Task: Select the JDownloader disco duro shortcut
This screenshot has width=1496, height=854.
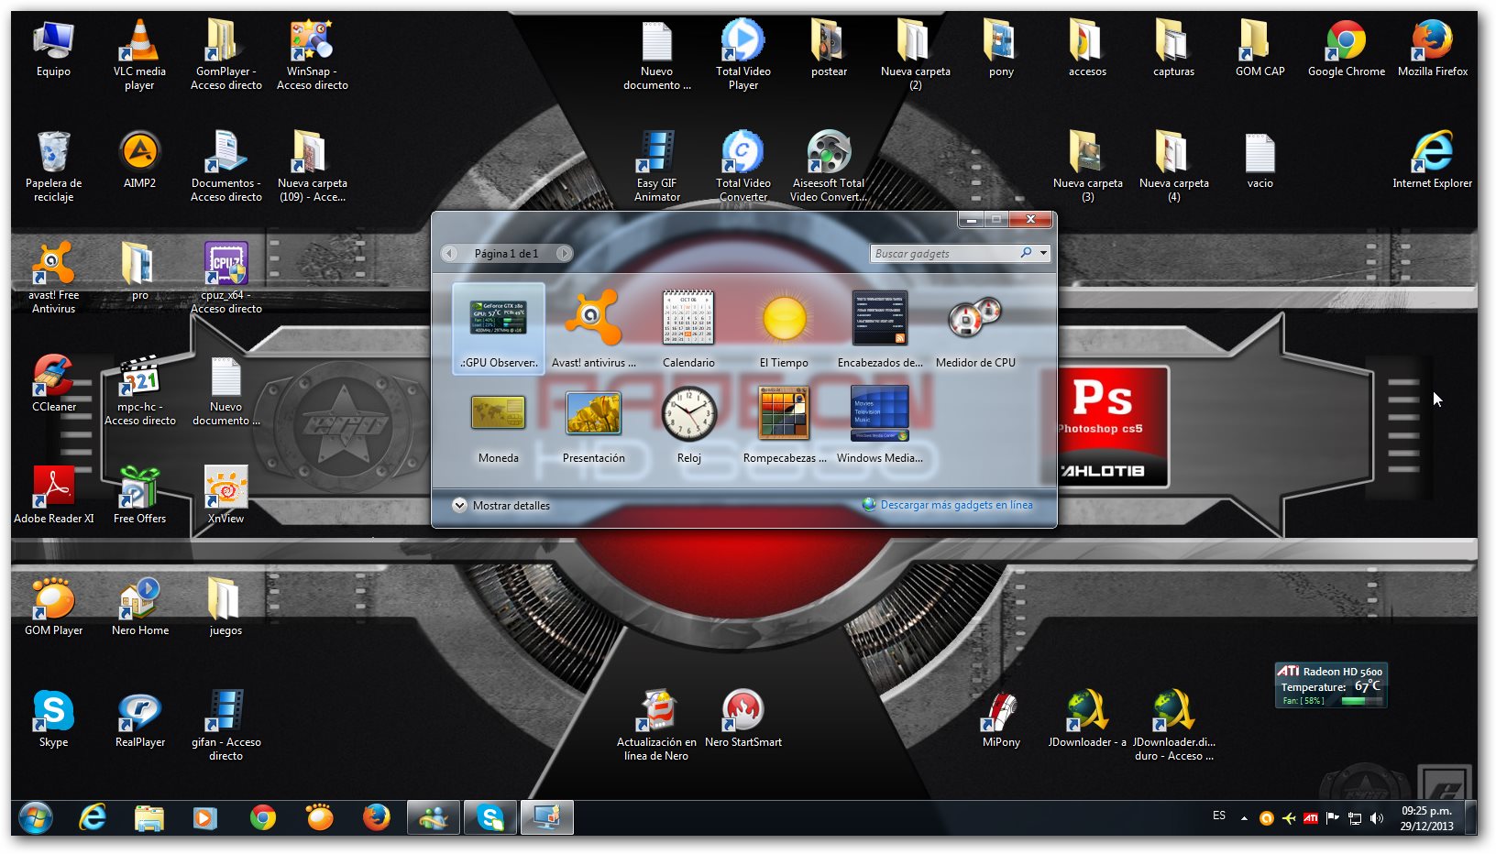Action: 1173,726
